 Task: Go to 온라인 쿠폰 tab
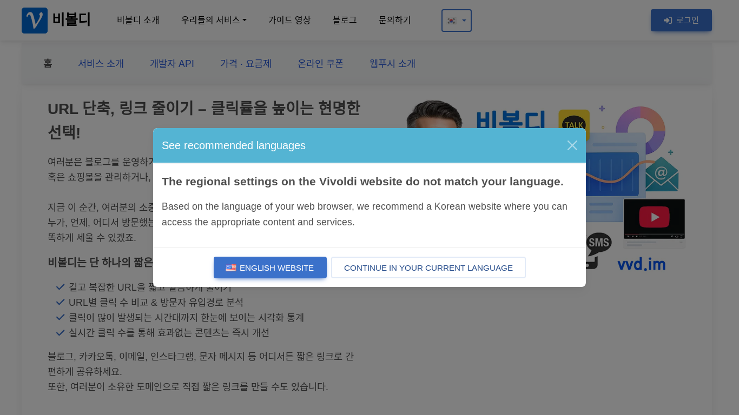320,63
